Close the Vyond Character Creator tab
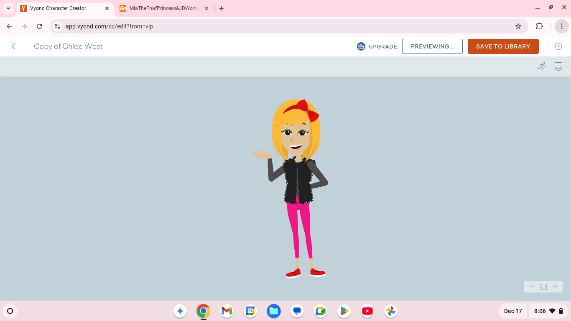The width and height of the screenshot is (571, 321). click(107, 8)
